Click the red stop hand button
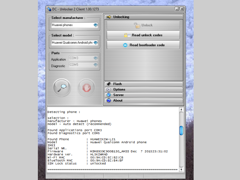The height and width of the screenshot is (180, 240). click(87, 88)
